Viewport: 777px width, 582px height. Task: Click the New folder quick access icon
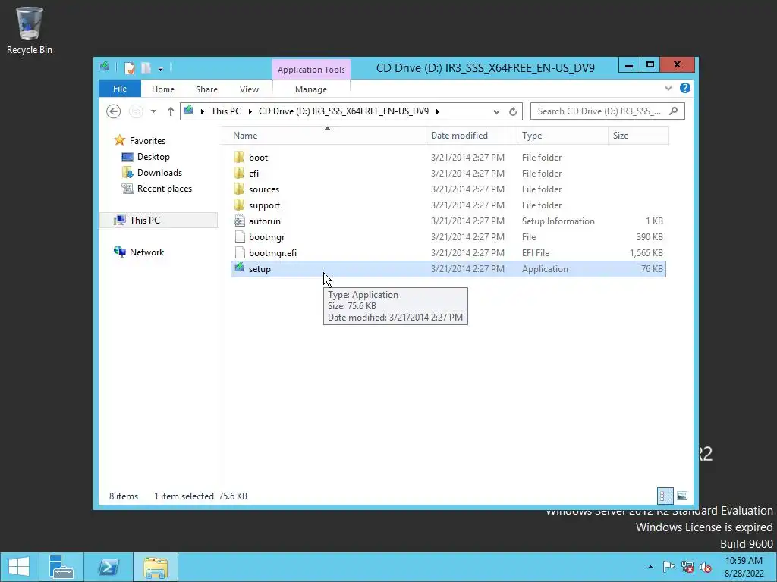click(146, 67)
